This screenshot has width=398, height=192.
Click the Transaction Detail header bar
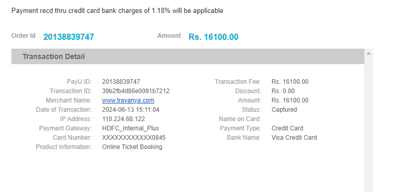(x=188, y=56)
